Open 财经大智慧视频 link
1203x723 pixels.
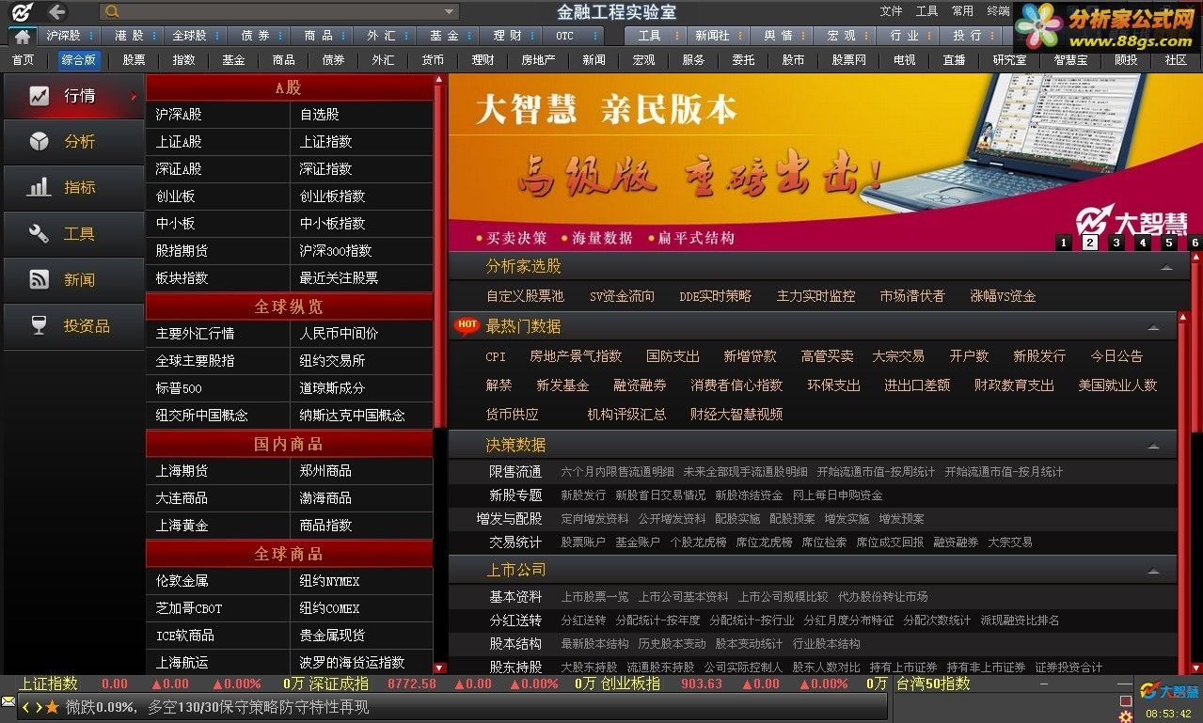[736, 415]
